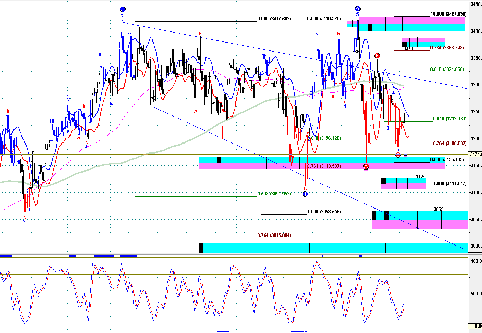
Task: Select the 0.618 (3232.131) Fibonacci label
Action: 449,119
